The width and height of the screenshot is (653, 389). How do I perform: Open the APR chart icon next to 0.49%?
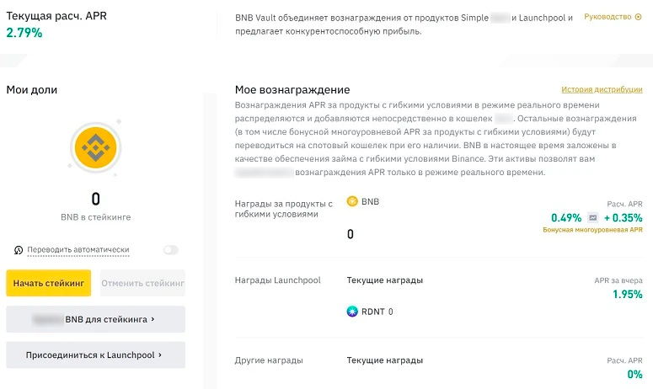click(x=592, y=217)
